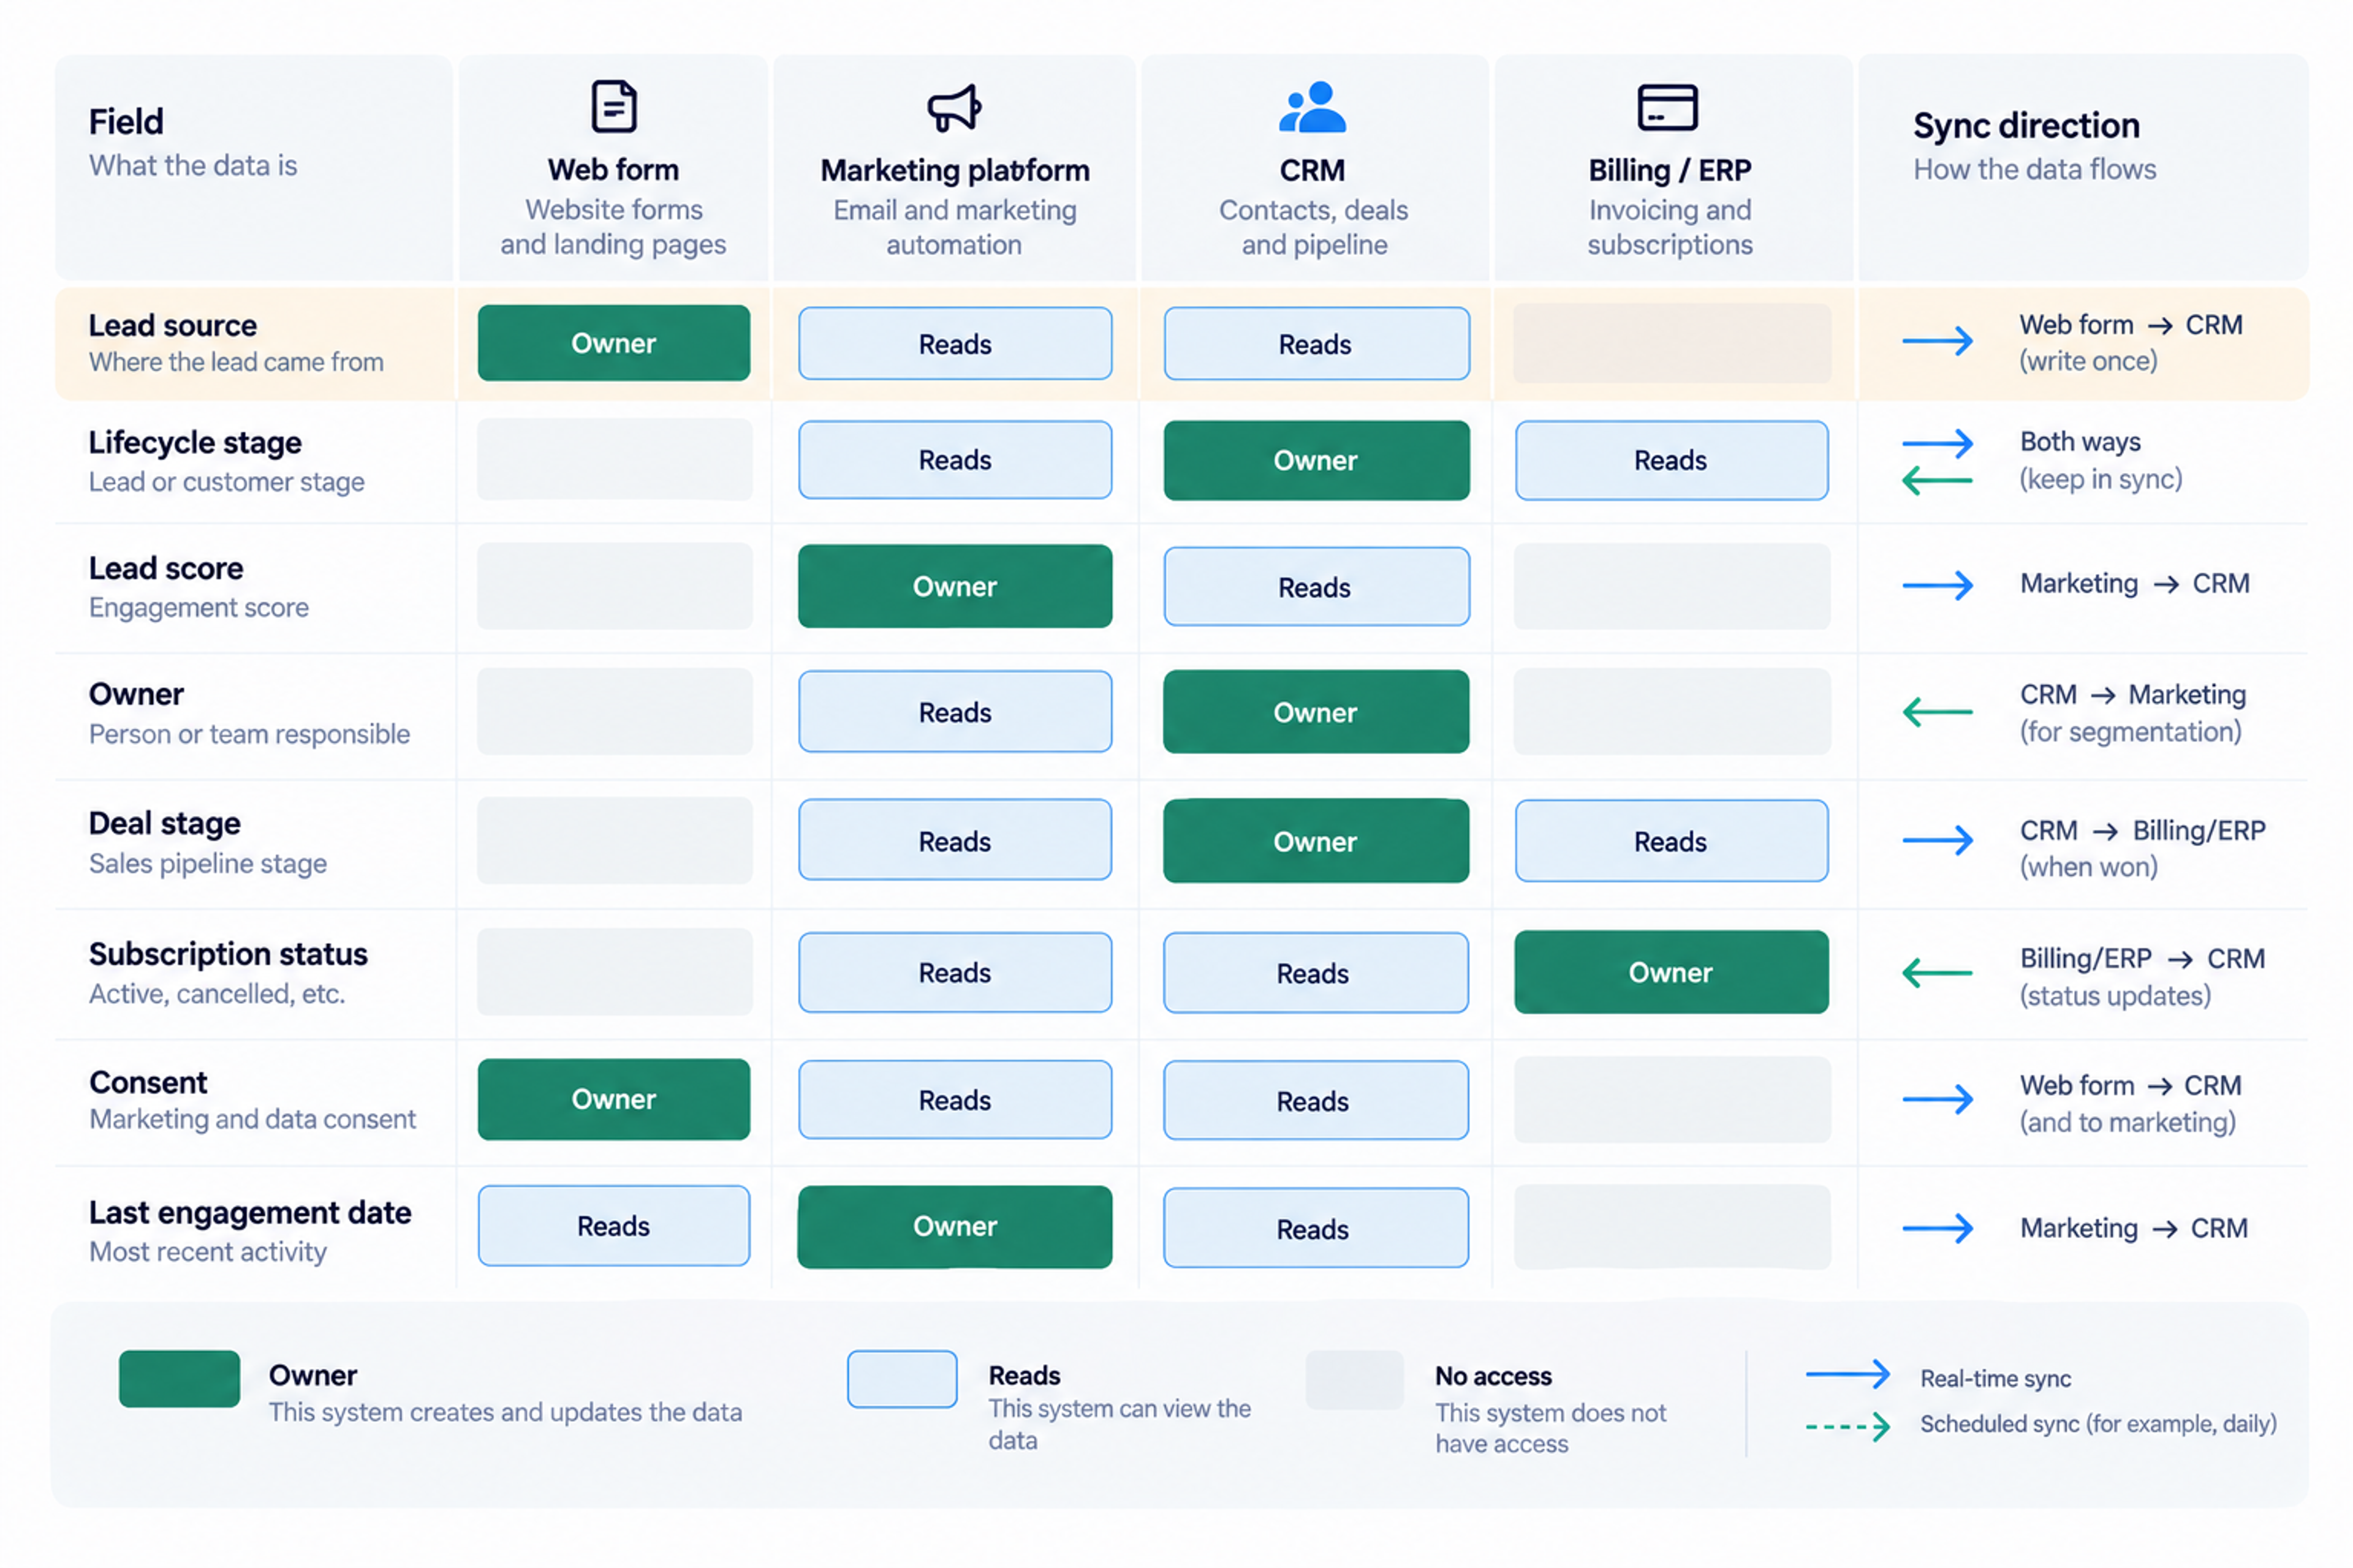Click Web form Reads badge for Last engagement date
Image resolution: width=2353 pixels, height=1568 pixels.
(613, 1226)
